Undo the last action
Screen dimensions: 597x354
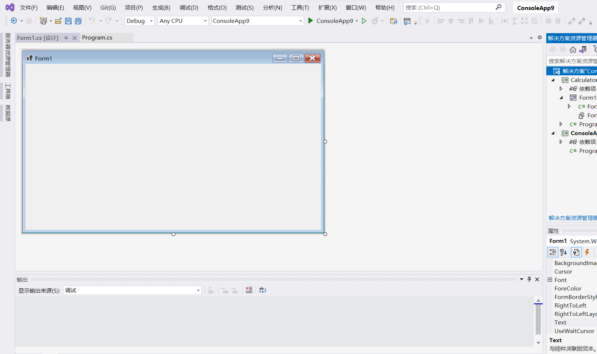pos(92,21)
